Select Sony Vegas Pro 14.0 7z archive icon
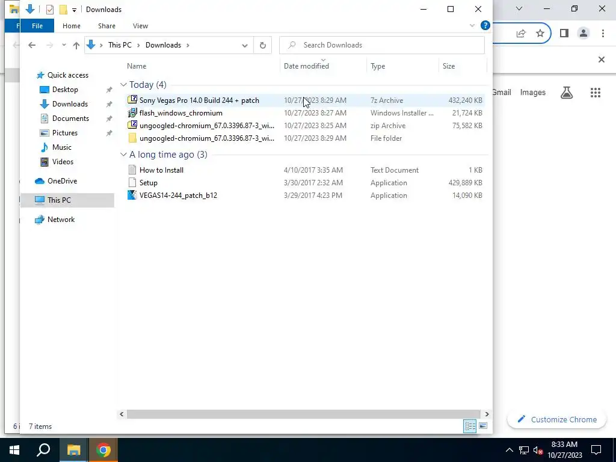 [x=132, y=100]
